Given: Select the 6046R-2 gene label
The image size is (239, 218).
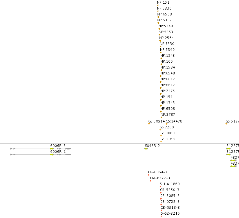Looking at the screenshot, I should pos(152,146).
